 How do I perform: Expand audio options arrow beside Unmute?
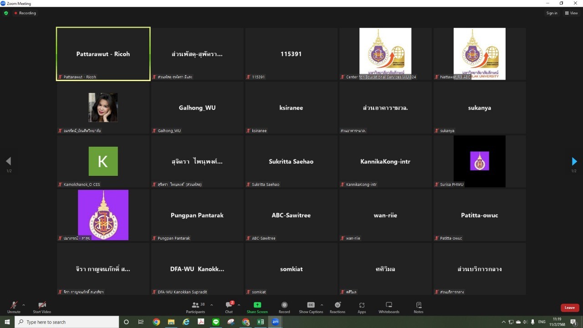pyautogui.click(x=24, y=305)
